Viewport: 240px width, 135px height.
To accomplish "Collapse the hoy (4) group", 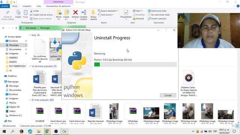I will coord(30,35).
